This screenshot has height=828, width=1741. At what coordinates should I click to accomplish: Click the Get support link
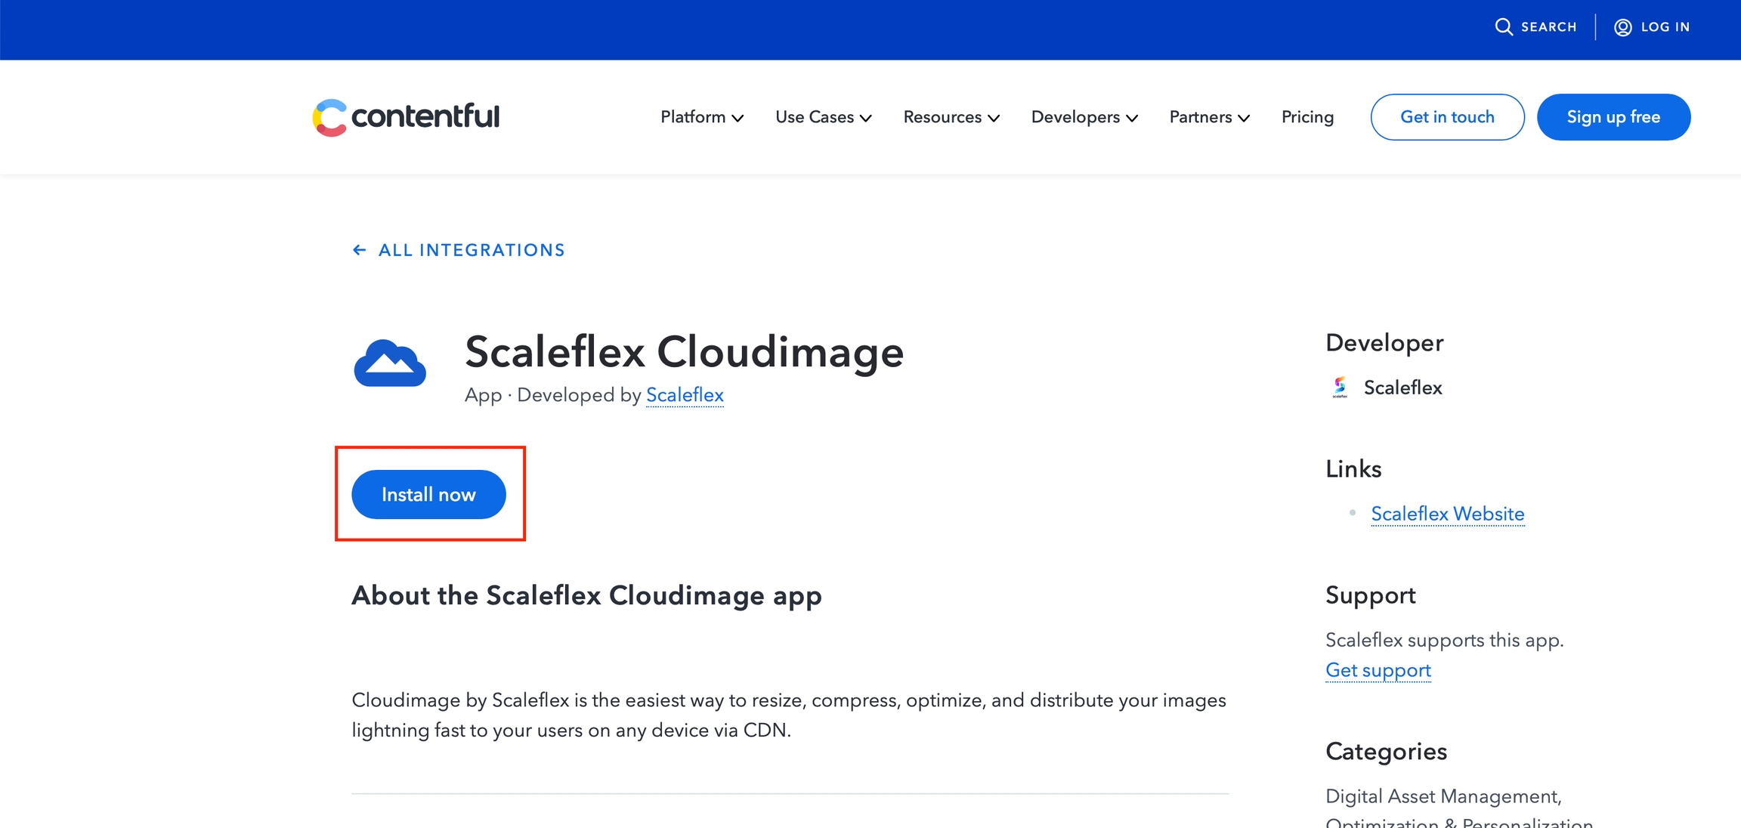(1378, 670)
